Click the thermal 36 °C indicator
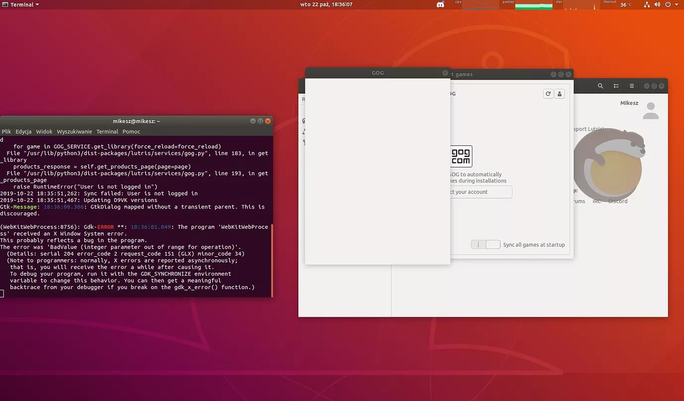 [x=618, y=4]
